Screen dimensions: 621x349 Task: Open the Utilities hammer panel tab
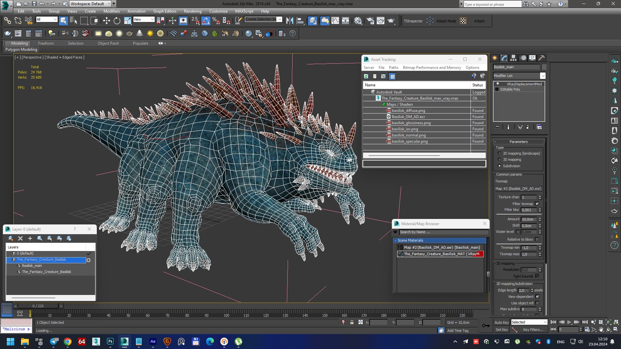(542, 58)
